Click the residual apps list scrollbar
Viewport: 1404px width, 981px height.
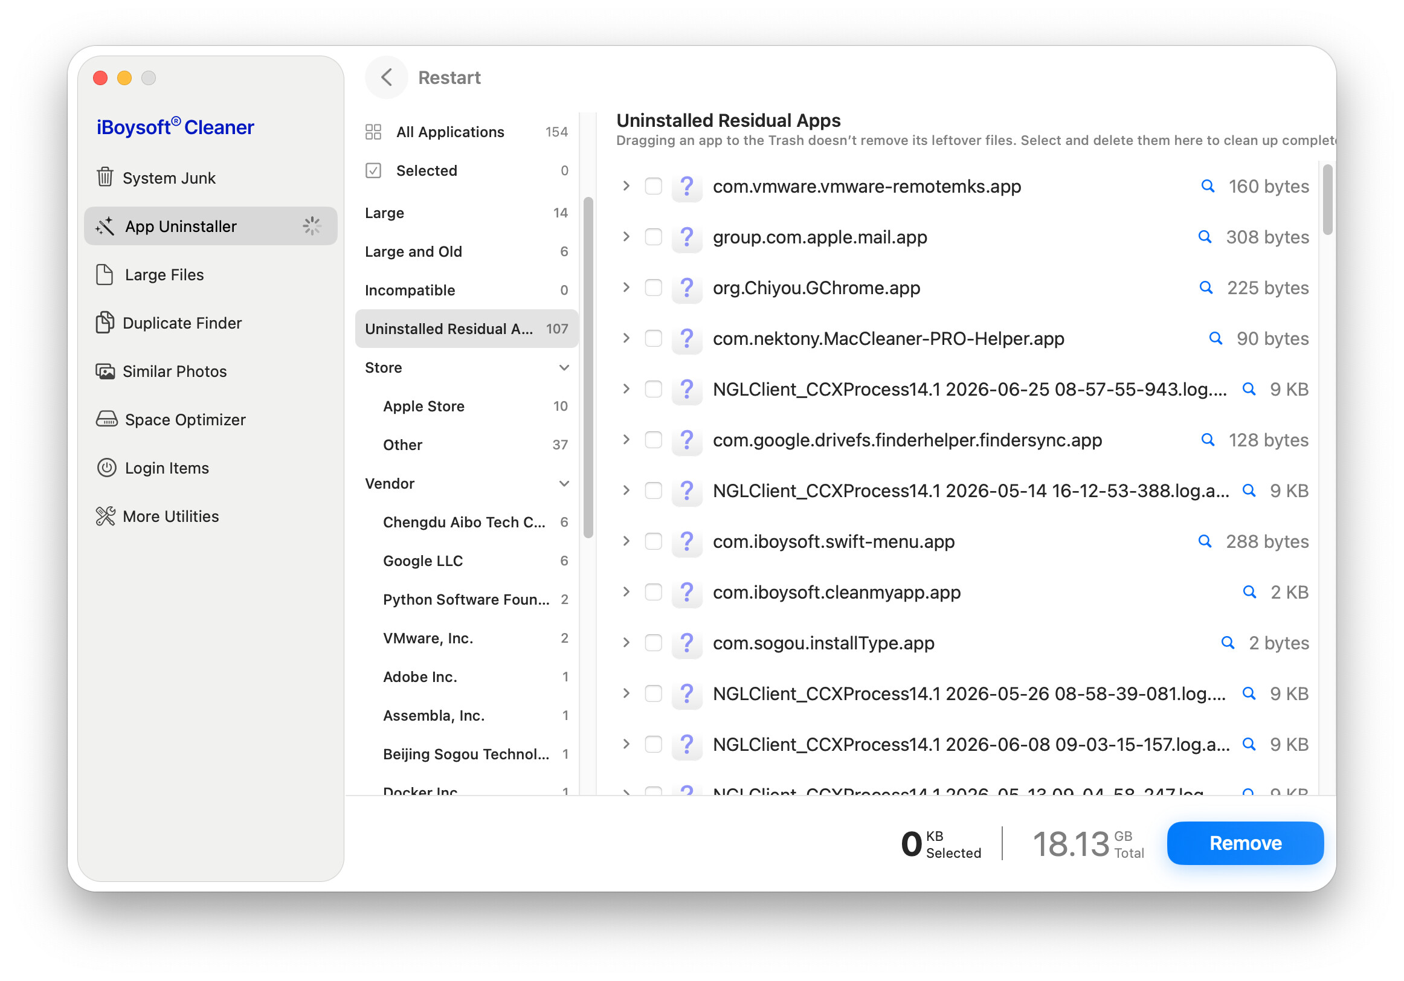[1327, 199]
